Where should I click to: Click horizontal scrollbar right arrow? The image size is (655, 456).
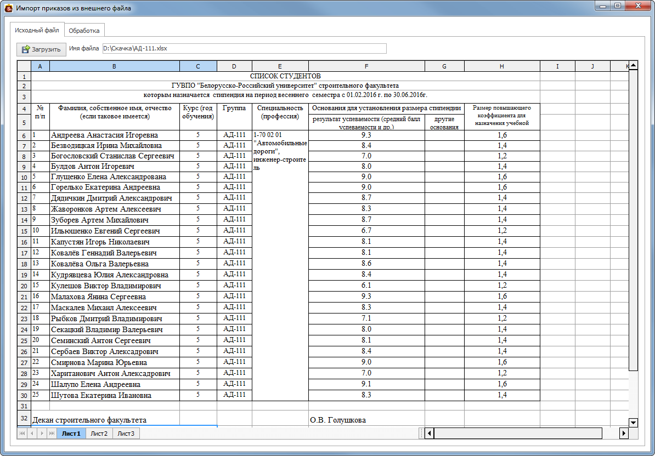(624, 433)
